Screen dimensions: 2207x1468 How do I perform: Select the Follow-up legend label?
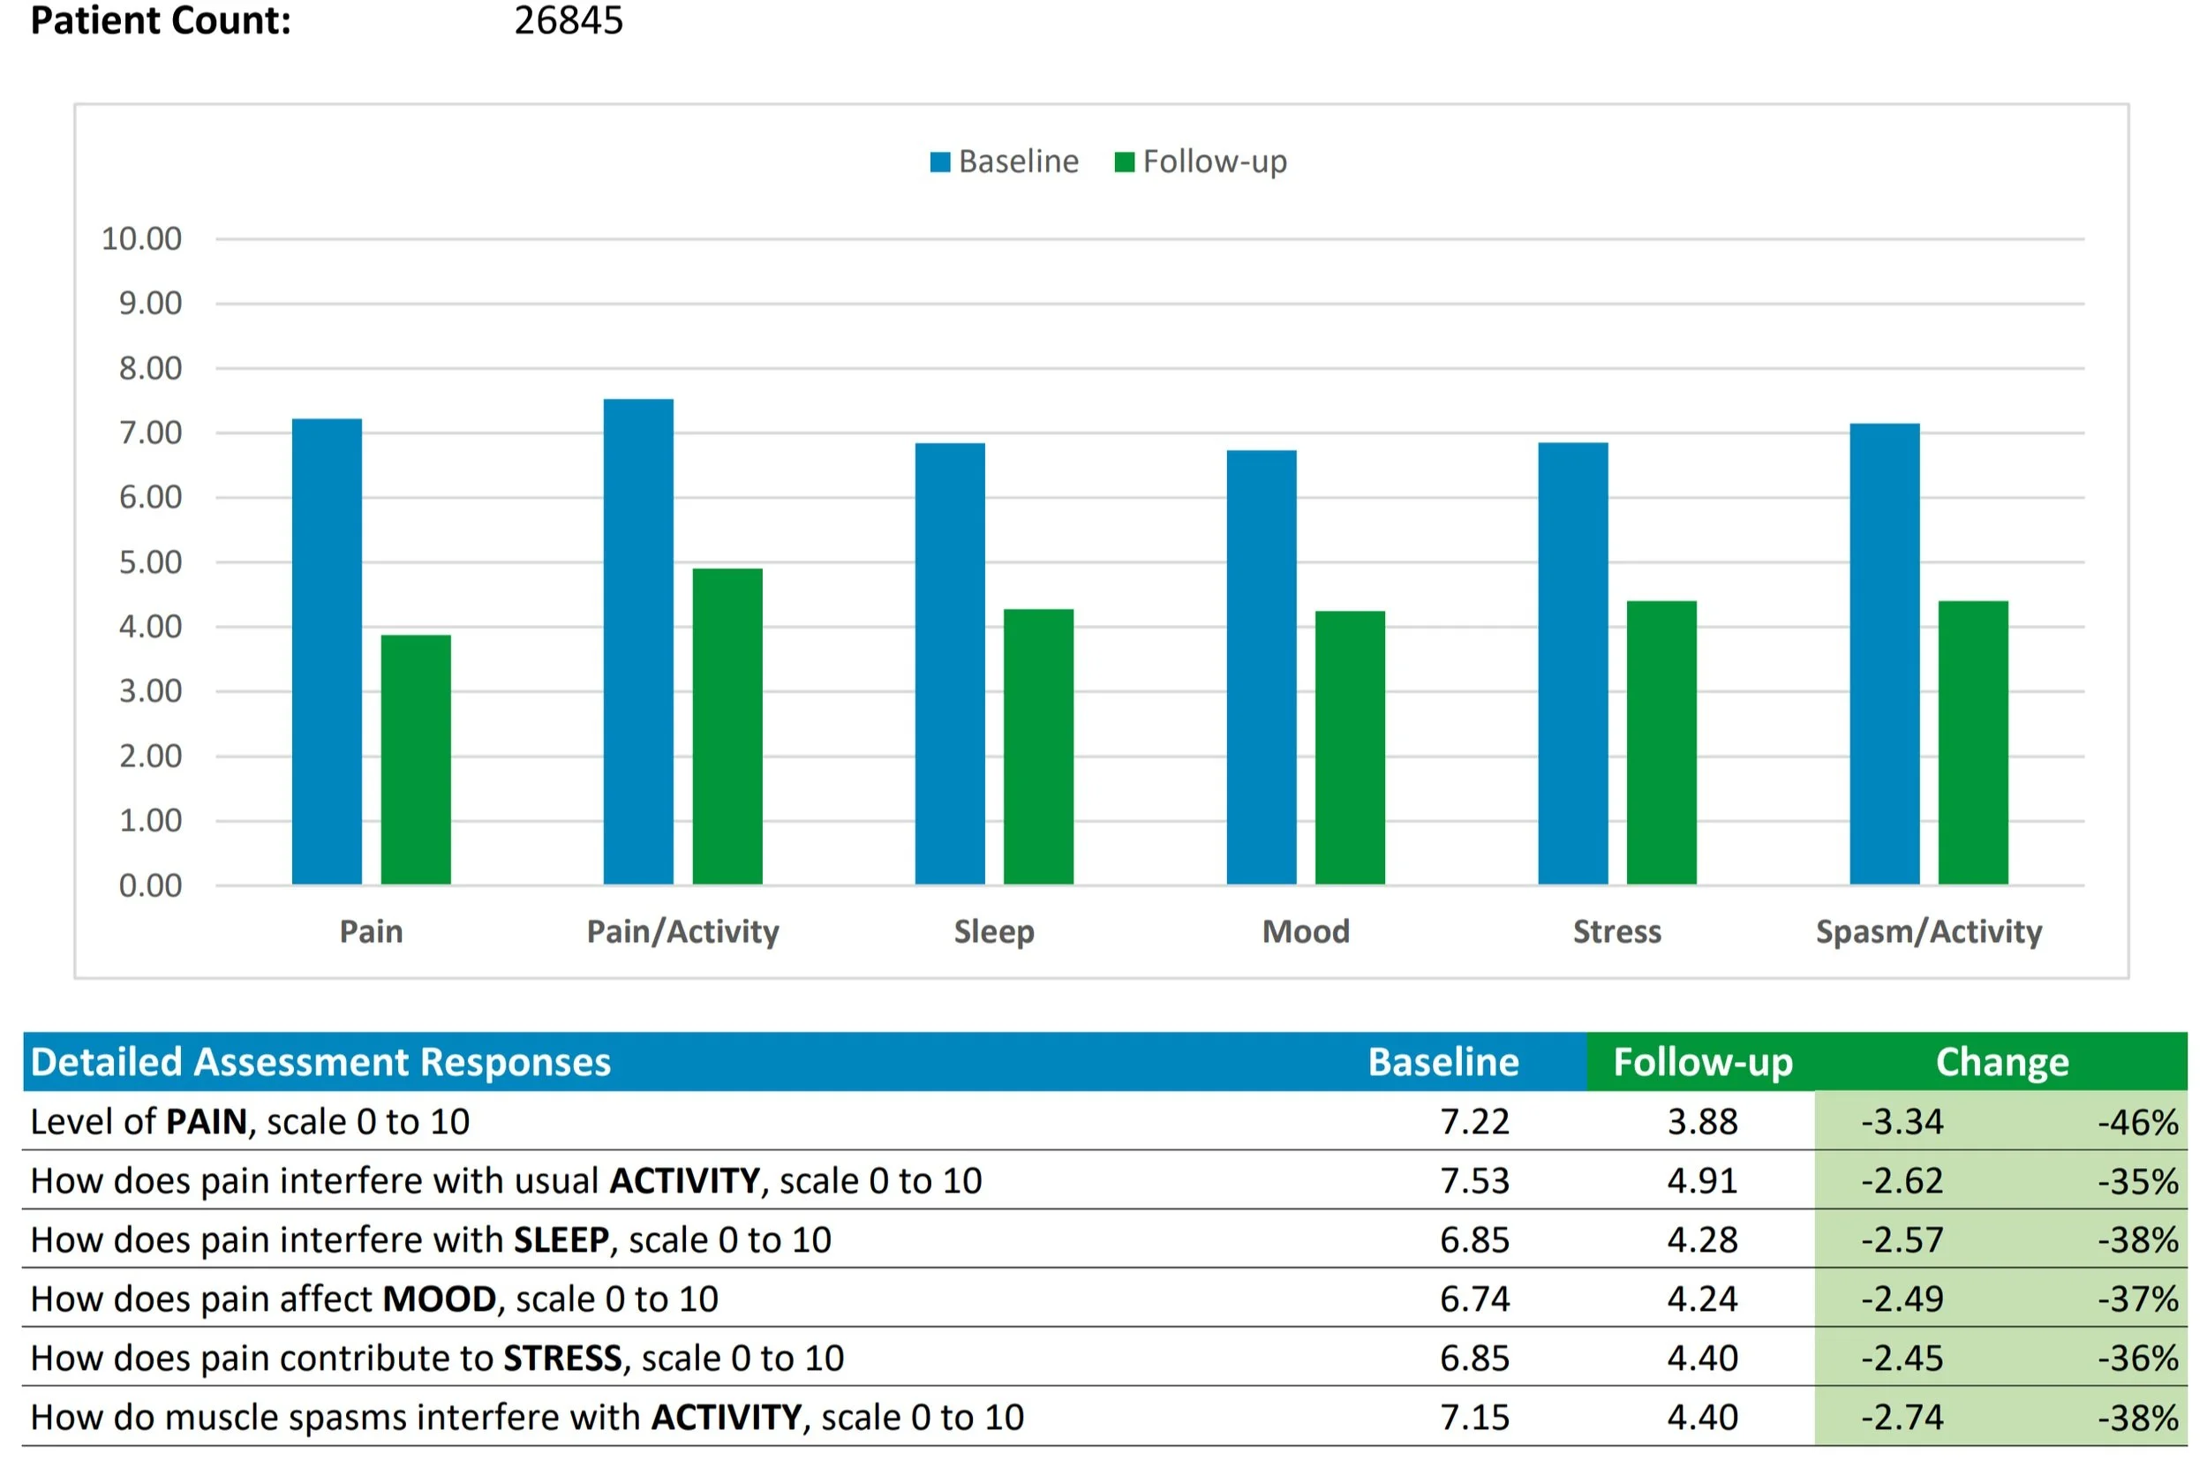click(x=1215, y=162)
